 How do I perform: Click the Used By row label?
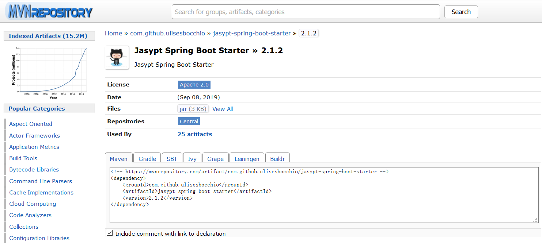click(119, 134)
